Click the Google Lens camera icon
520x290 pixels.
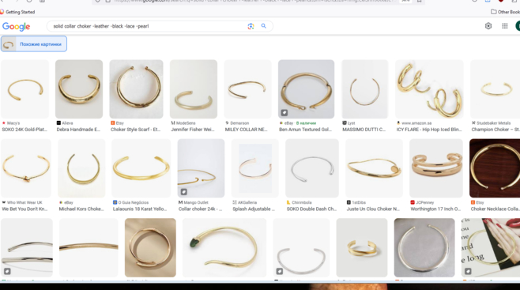point(251,26)
